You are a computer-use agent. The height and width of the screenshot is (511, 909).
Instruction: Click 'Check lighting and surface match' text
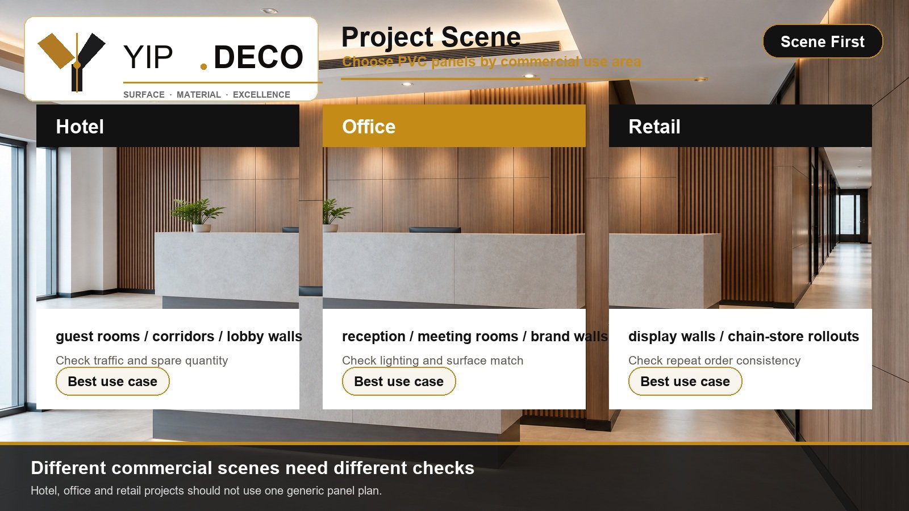point(433,361)
